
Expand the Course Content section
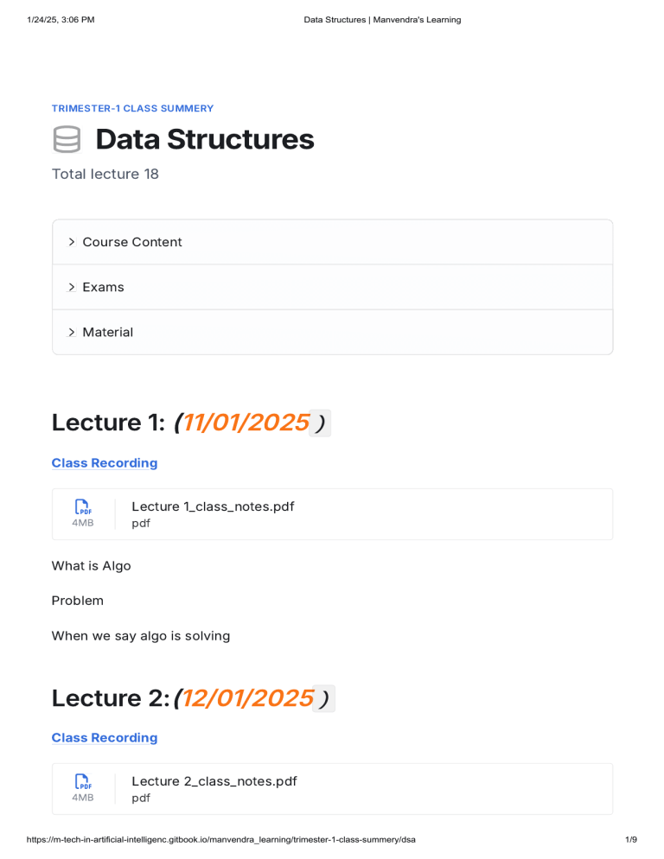pyautogui.click(x=132, y=242)
